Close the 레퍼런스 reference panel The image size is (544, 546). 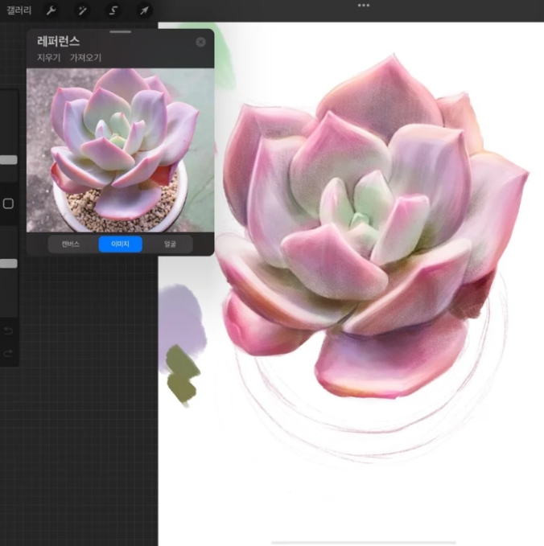tap(200, 42)
